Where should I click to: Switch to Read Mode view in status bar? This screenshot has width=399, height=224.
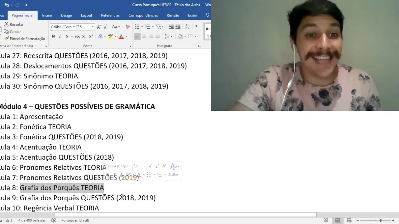pos(326,220)
